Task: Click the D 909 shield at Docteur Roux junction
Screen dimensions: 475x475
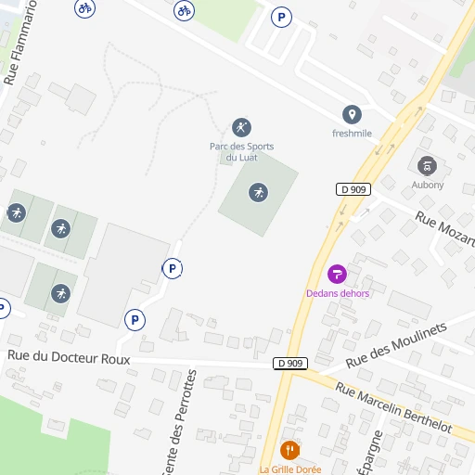Action: [x=290, y=364]
